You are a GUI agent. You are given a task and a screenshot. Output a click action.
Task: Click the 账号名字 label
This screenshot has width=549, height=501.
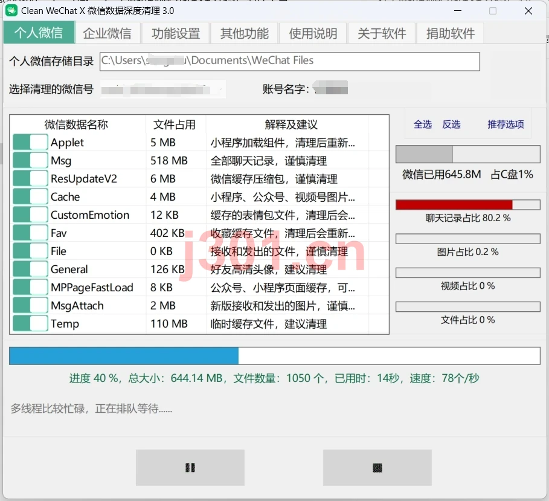286,89
